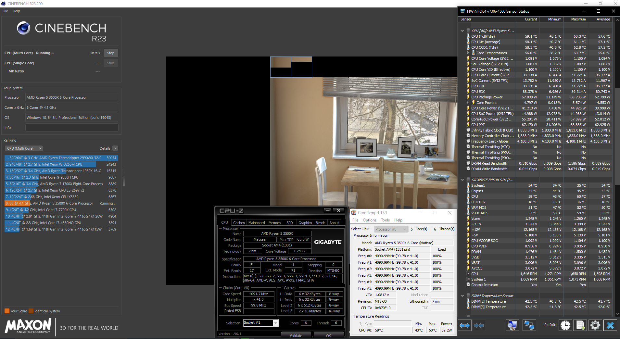Image resolution: width=620 pixels, height=339 pixels.
Task: Click the HWiNFO network computers icon
Action: point(529,325)
